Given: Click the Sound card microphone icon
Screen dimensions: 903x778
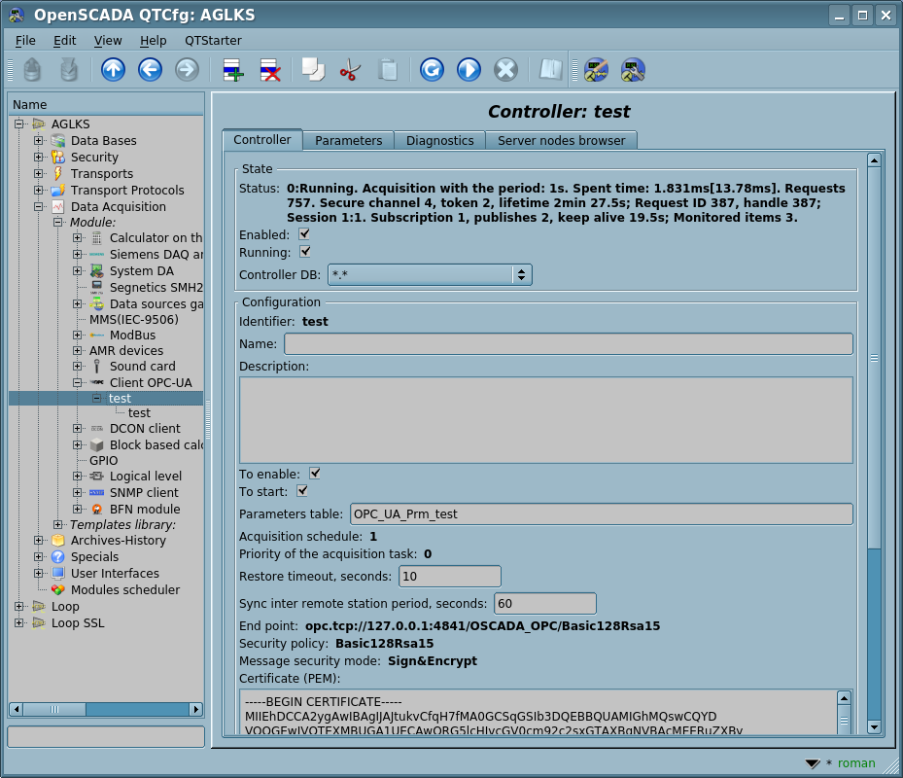Looking at the screenshot, I should click(97, 367).
